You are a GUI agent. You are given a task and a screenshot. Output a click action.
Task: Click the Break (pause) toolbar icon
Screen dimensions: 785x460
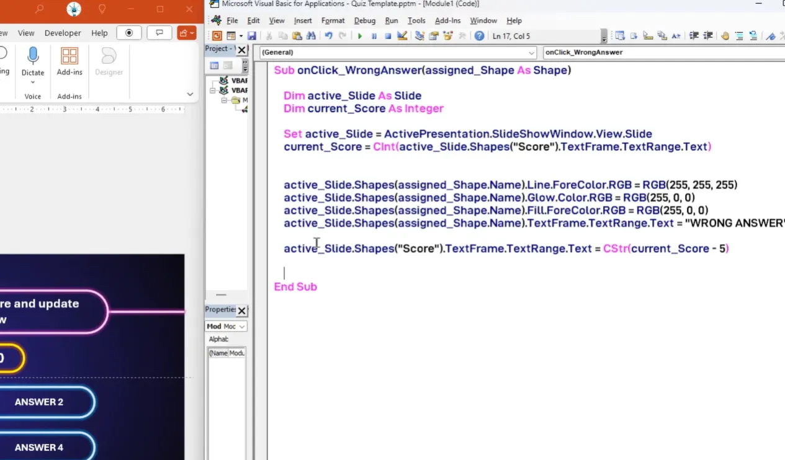[374, 36]
